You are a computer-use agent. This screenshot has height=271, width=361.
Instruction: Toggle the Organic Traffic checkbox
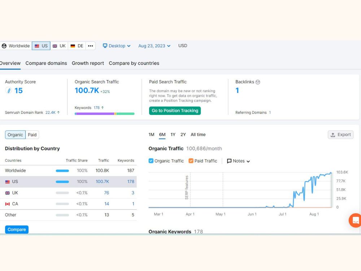tap(151, 161)
